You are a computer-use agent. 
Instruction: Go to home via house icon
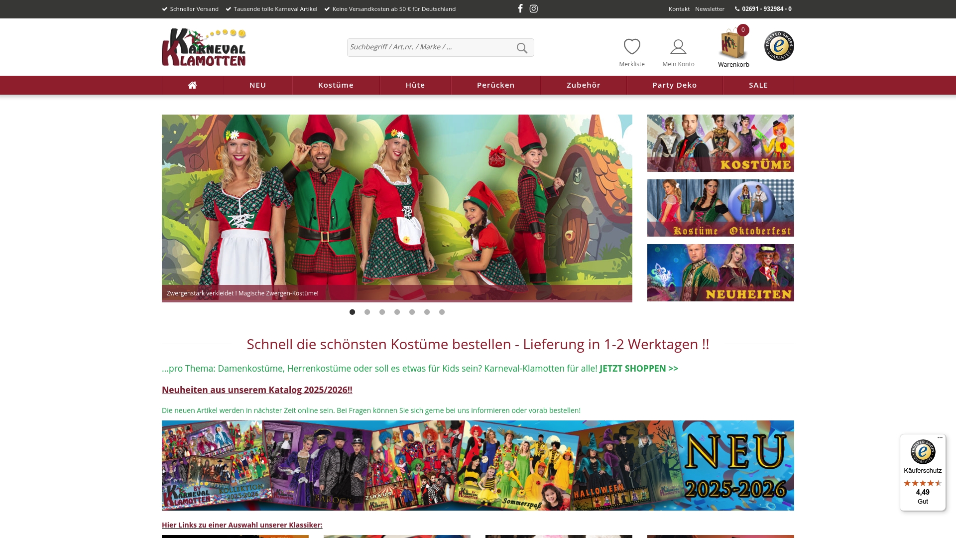(x=193, y=85)
